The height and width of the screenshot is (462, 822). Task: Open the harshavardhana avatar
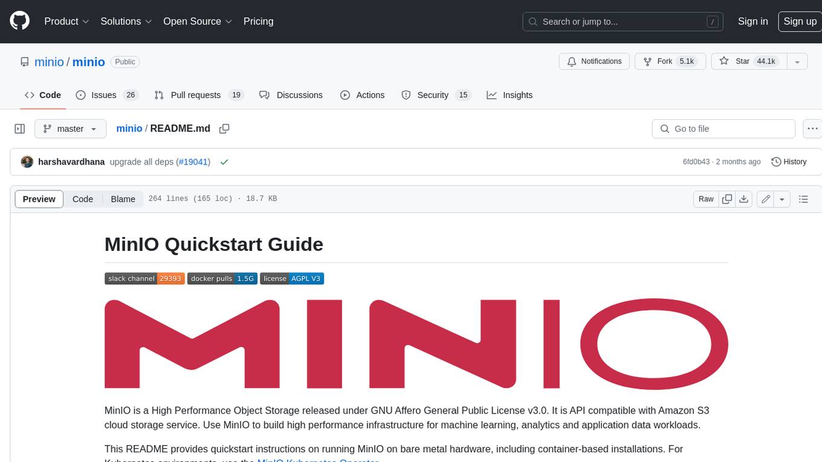27,162
